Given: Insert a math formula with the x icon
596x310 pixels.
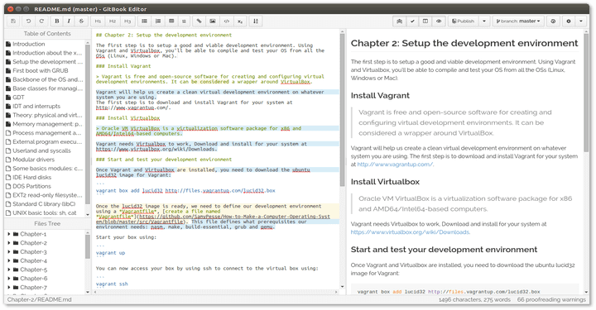Looking at the screenshot, I should click(x=240, y=21).
